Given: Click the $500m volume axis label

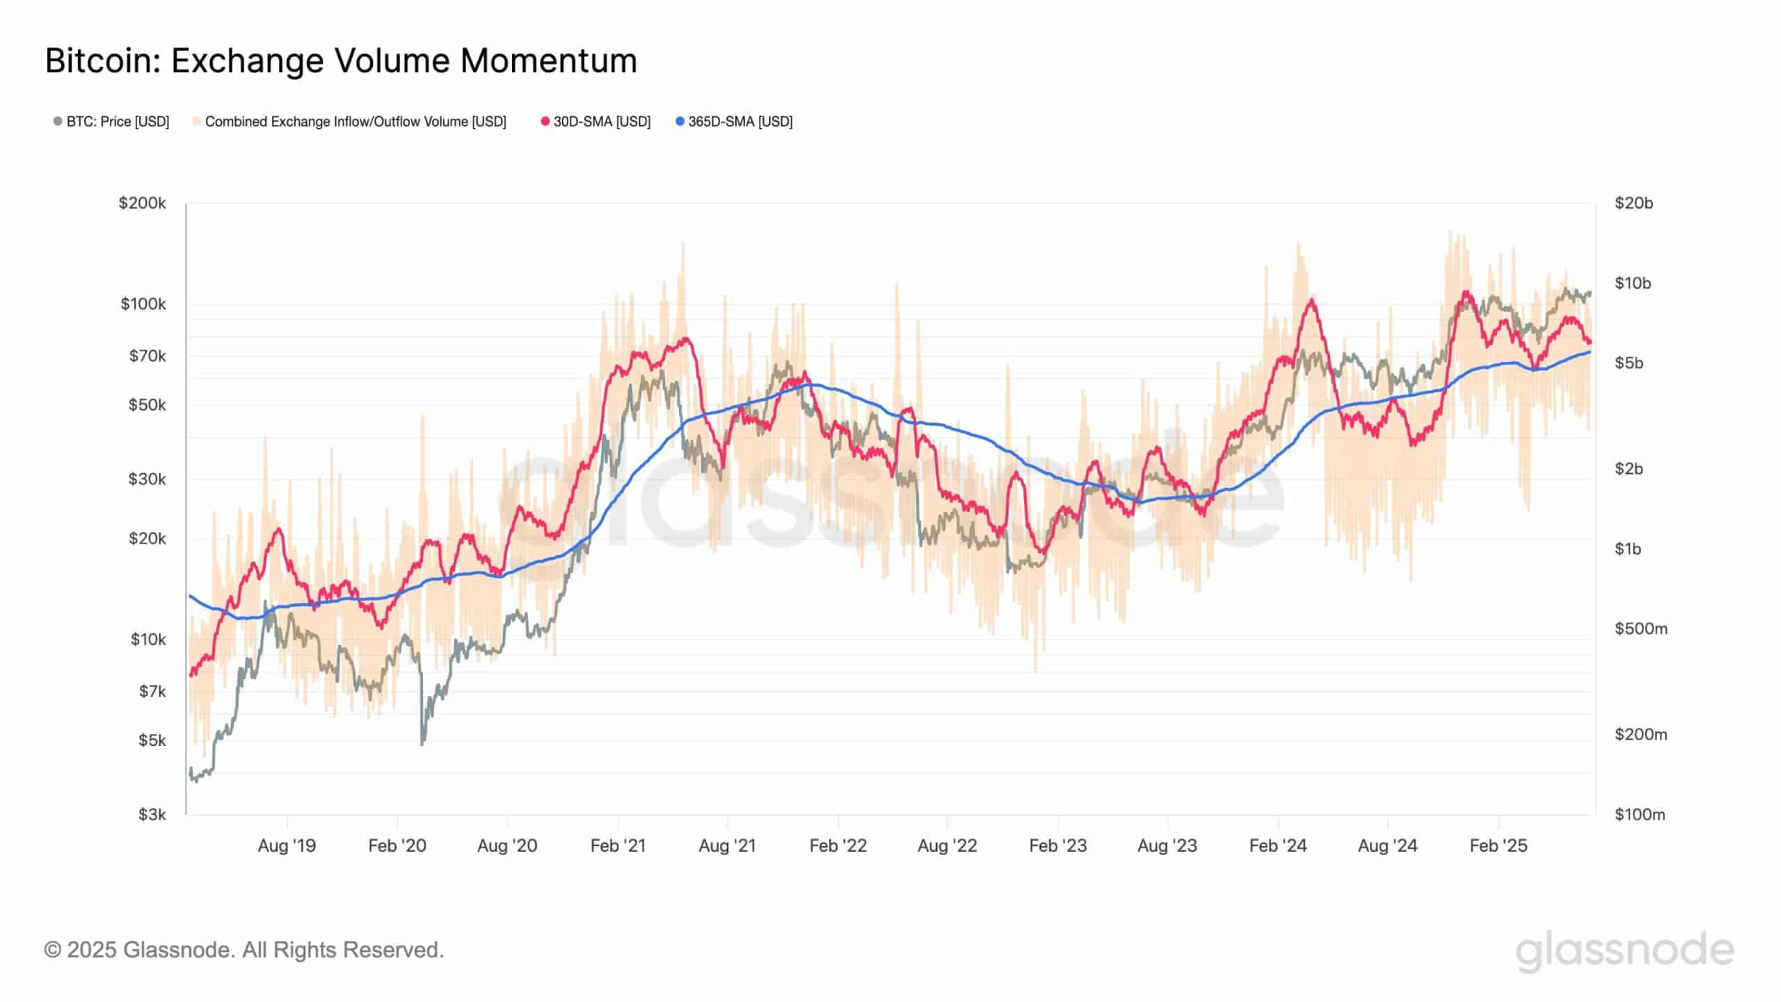Looking at the screenshot, I should click(x=1640, y=629).
